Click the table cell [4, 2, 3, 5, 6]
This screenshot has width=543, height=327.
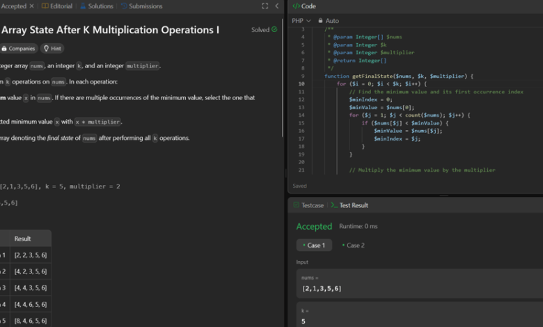pos(31,271)
